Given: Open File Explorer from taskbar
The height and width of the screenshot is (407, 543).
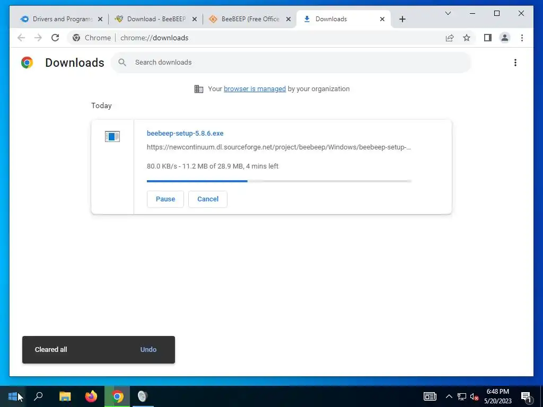Looking at the screenshot, I should click(65, 396).
